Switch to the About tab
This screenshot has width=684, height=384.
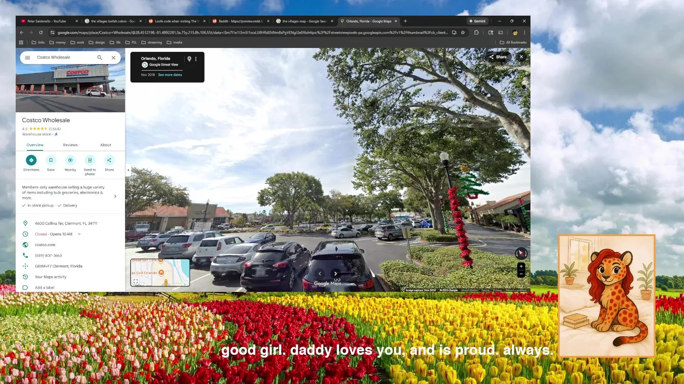click(x=106, y=145)
